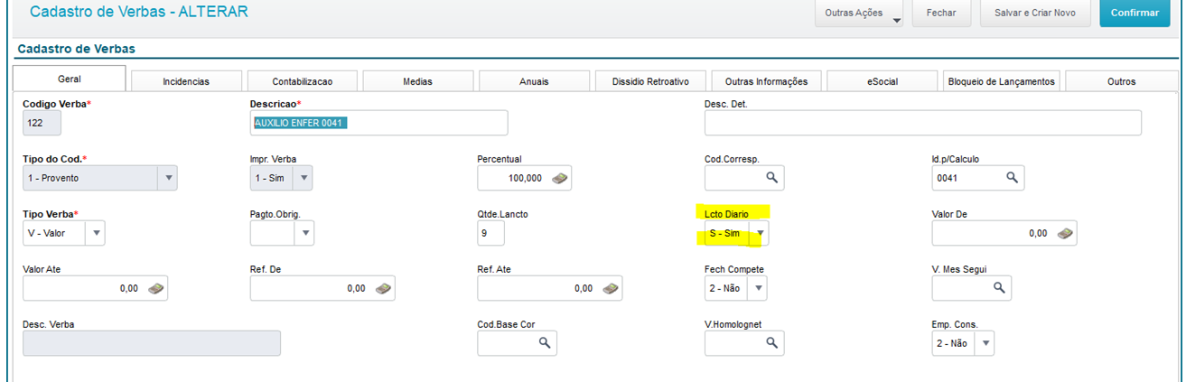Open calculator icon in Ref. Ate field
This screenshot has height=382, width=1186.
pos(611,288)
